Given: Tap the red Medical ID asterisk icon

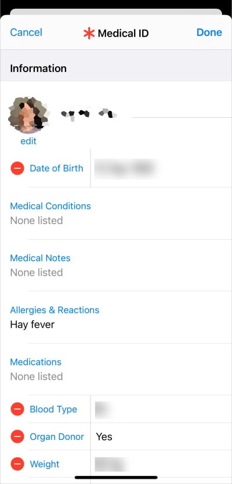Looking at the screenshot, I should click(89, 32).
